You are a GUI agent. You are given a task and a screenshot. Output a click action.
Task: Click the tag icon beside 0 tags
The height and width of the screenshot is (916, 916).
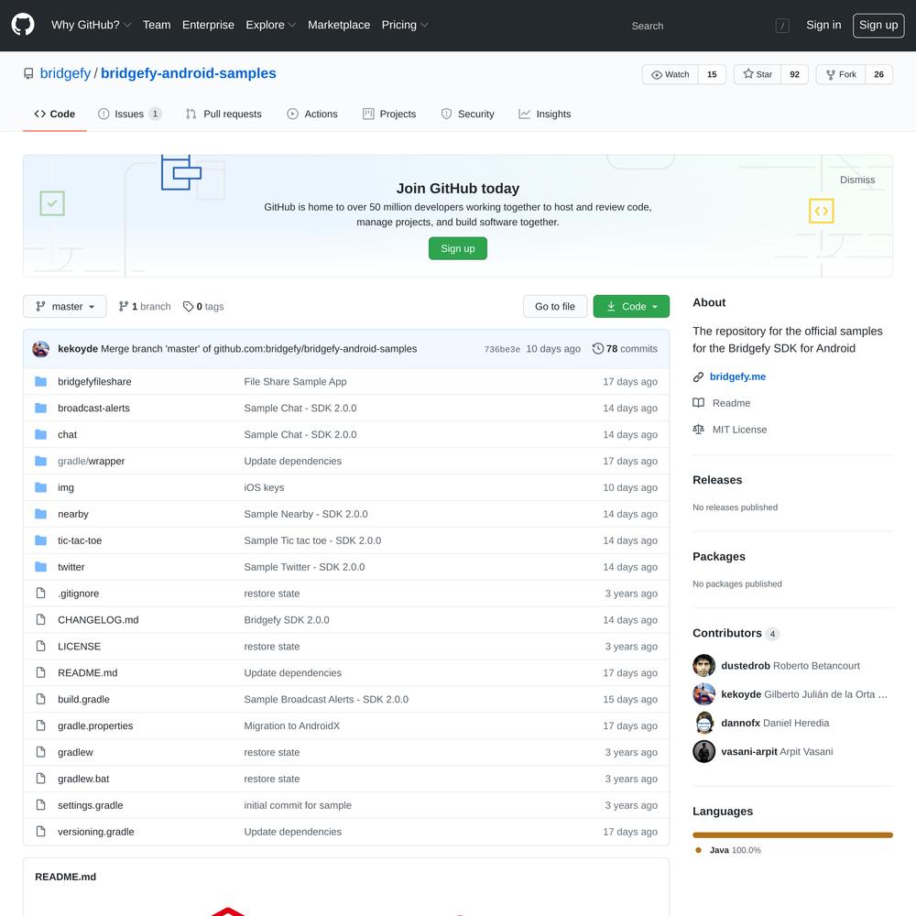point(188,307)
